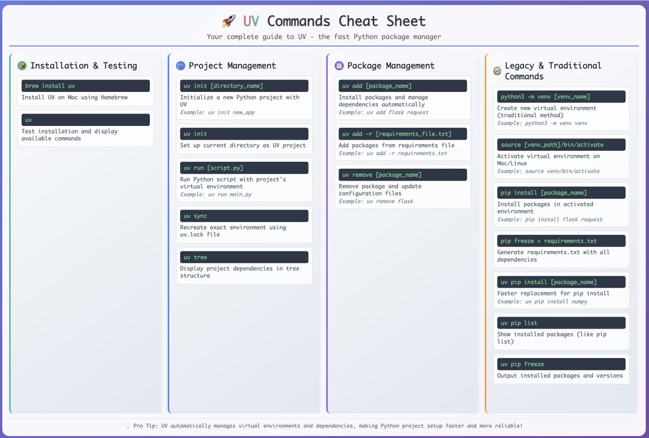Viewport: 649px width, 438px height.
Task: Click the Package Management section icon
Action: 339,65
